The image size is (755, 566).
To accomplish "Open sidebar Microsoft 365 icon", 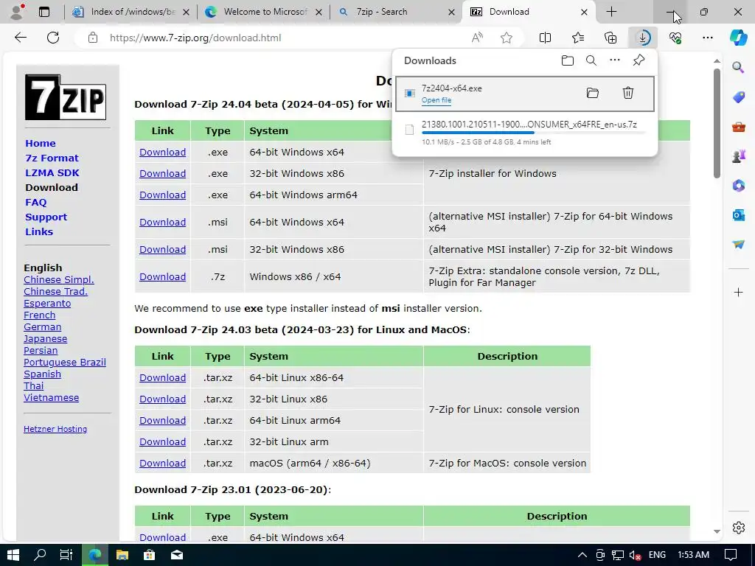I will (739, 186).
